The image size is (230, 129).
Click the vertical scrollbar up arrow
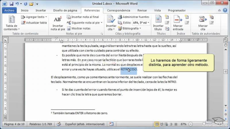(x=226, y=50)
